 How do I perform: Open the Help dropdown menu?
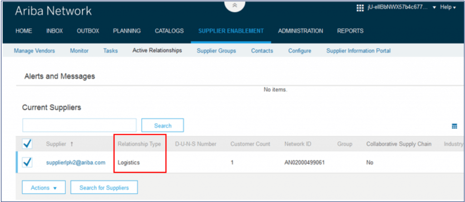[448, 7]
